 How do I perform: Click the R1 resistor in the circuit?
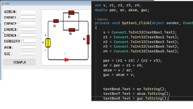coord(56,21)
